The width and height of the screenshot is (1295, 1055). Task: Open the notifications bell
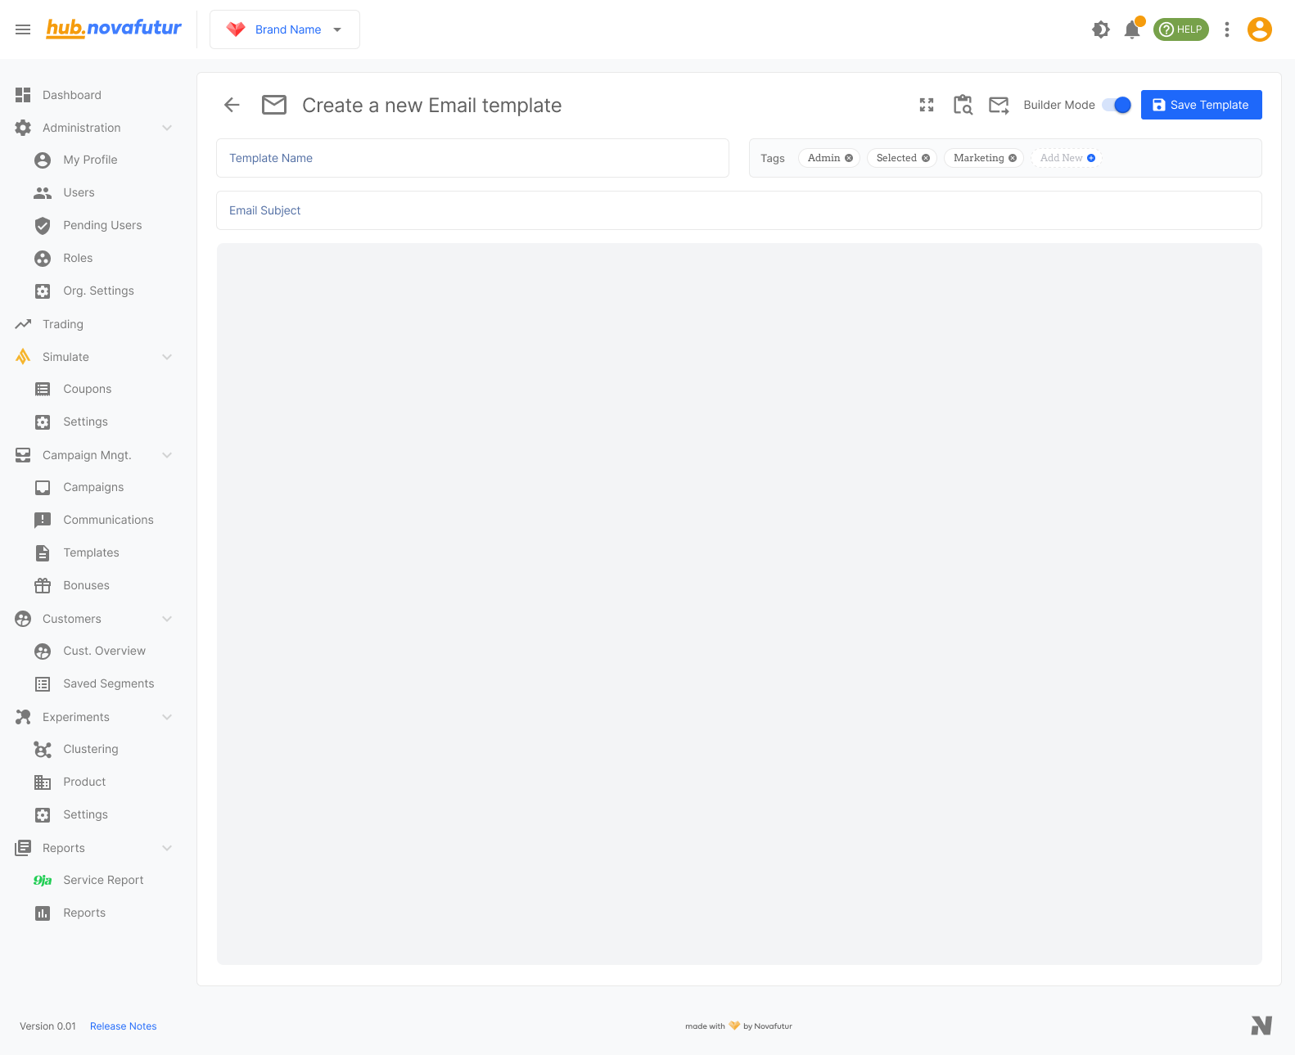pos(1132,29)
